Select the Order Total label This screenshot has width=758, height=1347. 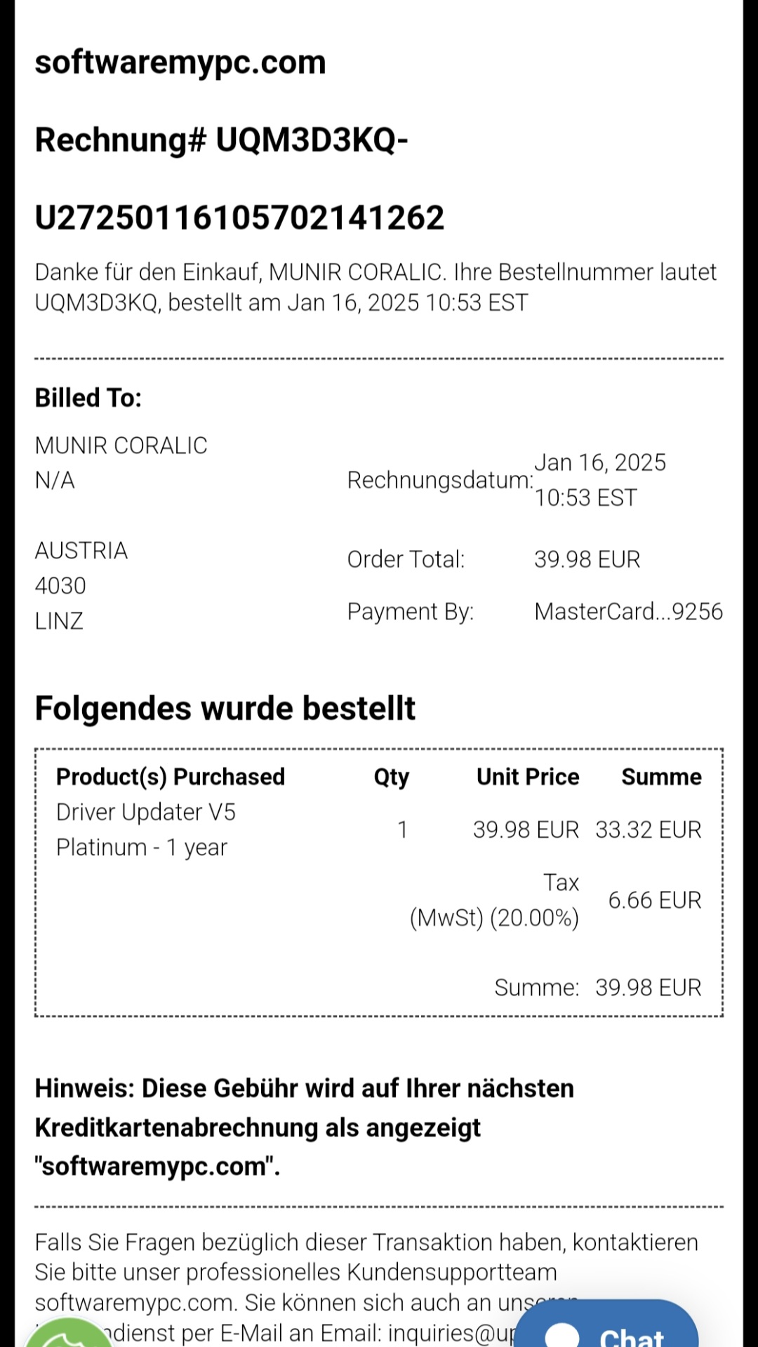coord(406,559)
